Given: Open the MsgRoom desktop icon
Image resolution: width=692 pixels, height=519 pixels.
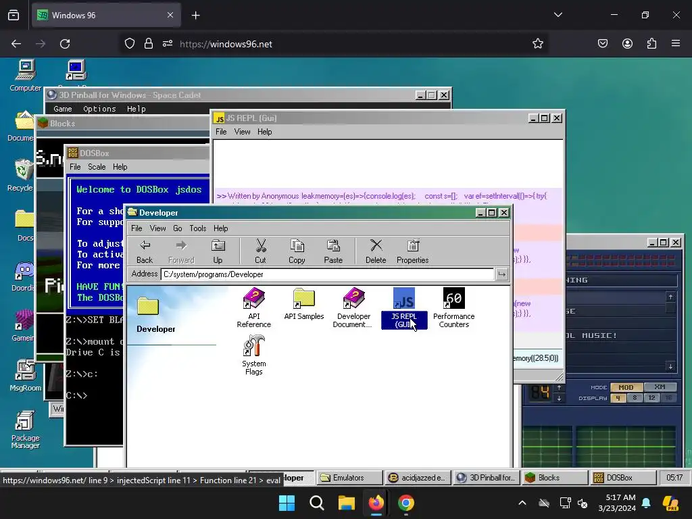Looking at the screenshot, I should coord(25,375).
